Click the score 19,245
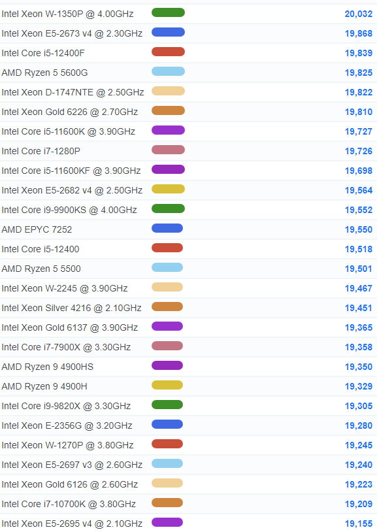 tap(359, 445)
